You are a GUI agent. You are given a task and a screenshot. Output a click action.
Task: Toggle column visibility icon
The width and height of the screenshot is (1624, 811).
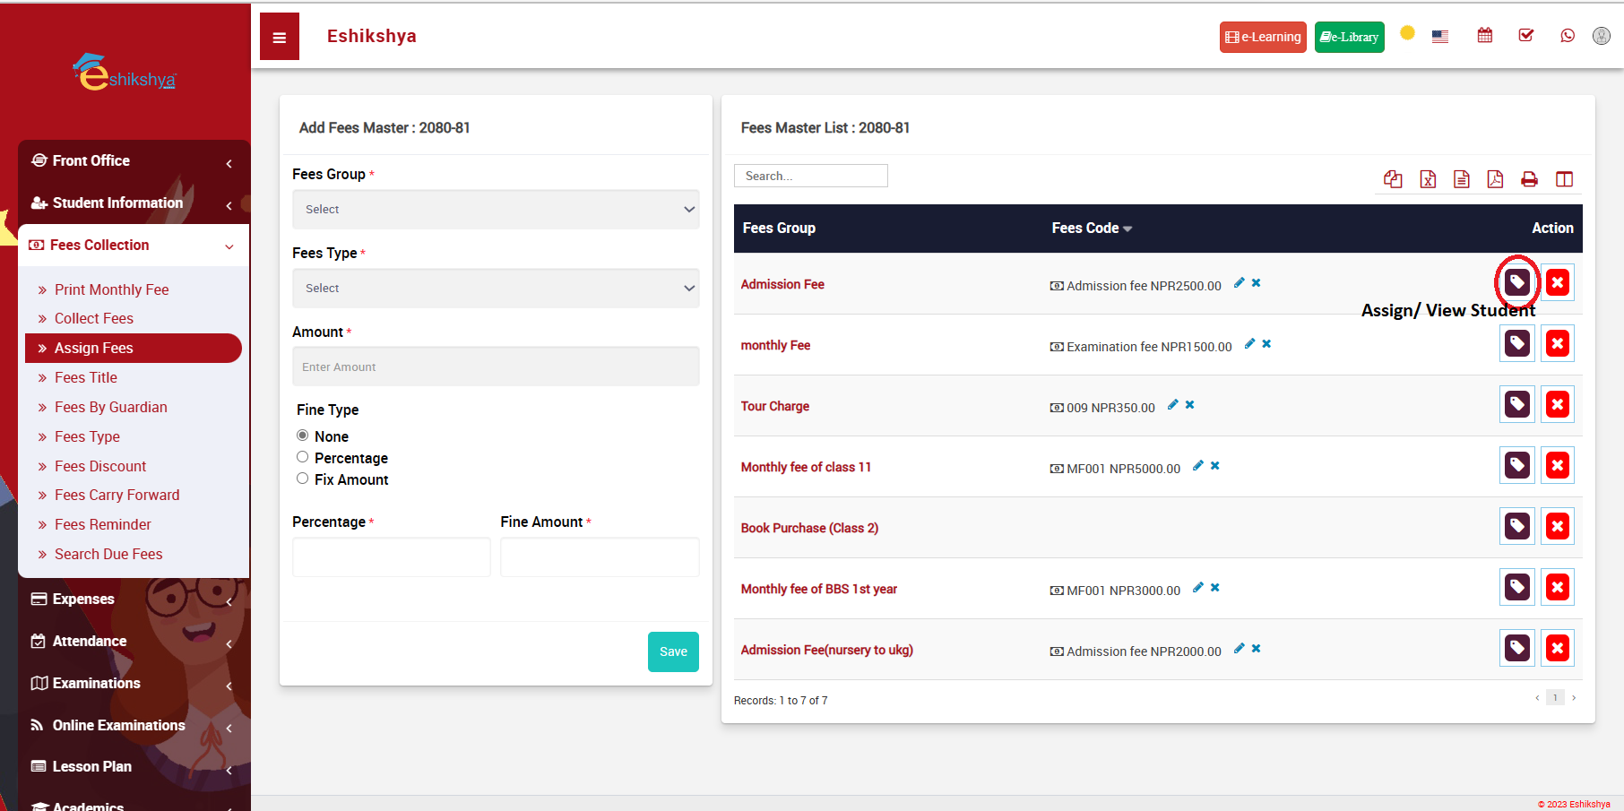click(1564, 179)
